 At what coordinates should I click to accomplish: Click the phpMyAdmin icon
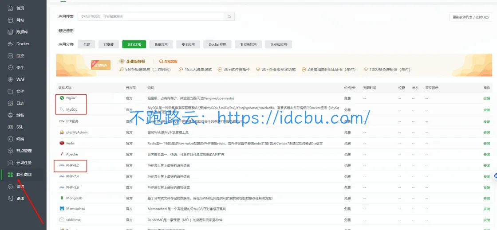coord(62,132)
